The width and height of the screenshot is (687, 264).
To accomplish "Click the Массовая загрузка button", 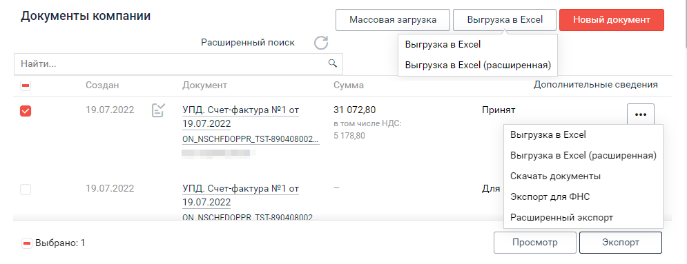I will 393,20.
